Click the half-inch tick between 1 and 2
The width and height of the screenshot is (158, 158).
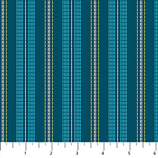click(x=39, y=145)
